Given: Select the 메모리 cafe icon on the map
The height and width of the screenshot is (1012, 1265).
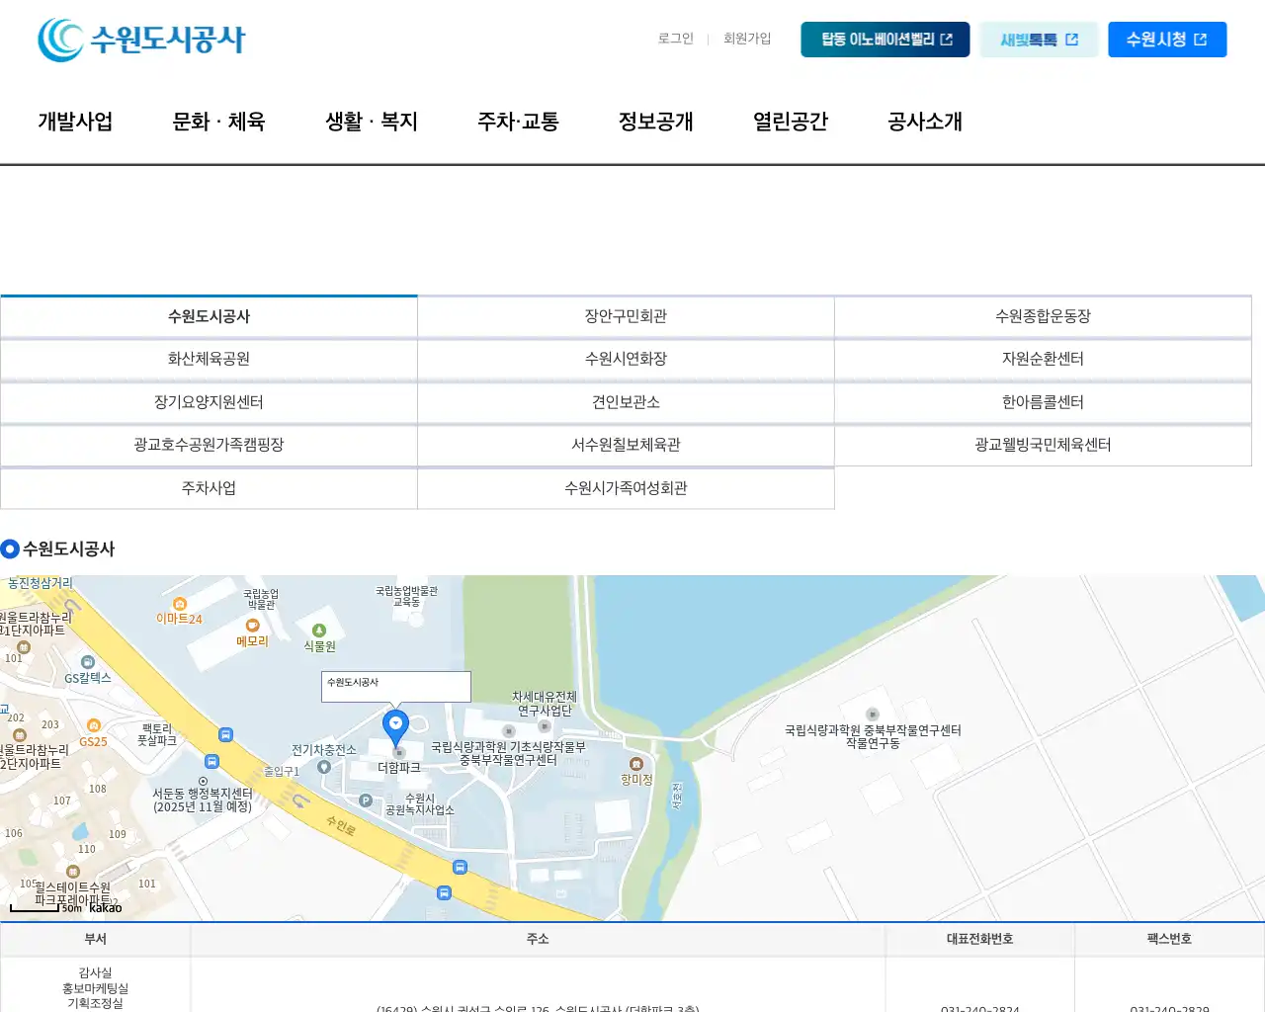Looking at the screenshot, I should point(252,626).
